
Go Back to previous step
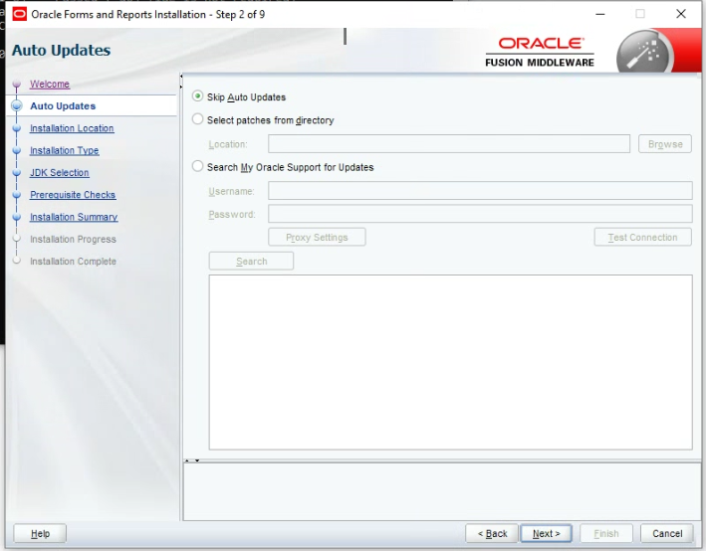[492, 533]
